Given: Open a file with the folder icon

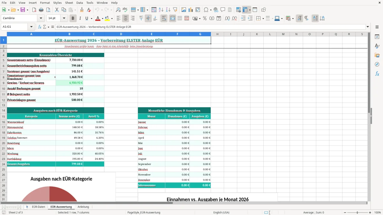Looking at the screenshot, I should click(x=13, y=10).
